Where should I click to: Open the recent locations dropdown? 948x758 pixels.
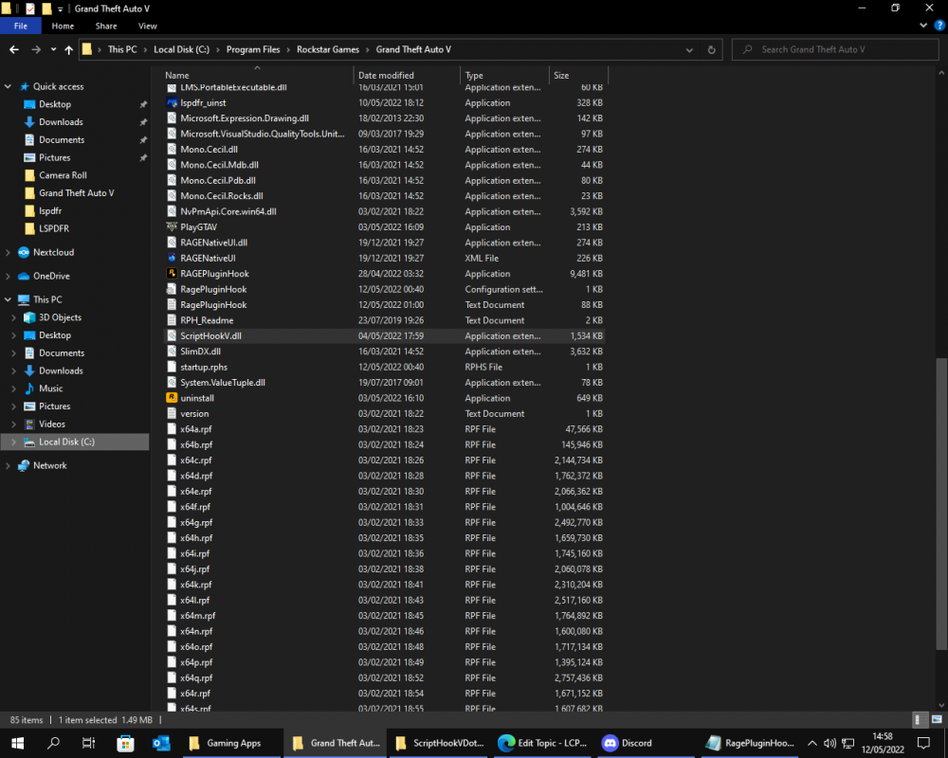(53, 49)
